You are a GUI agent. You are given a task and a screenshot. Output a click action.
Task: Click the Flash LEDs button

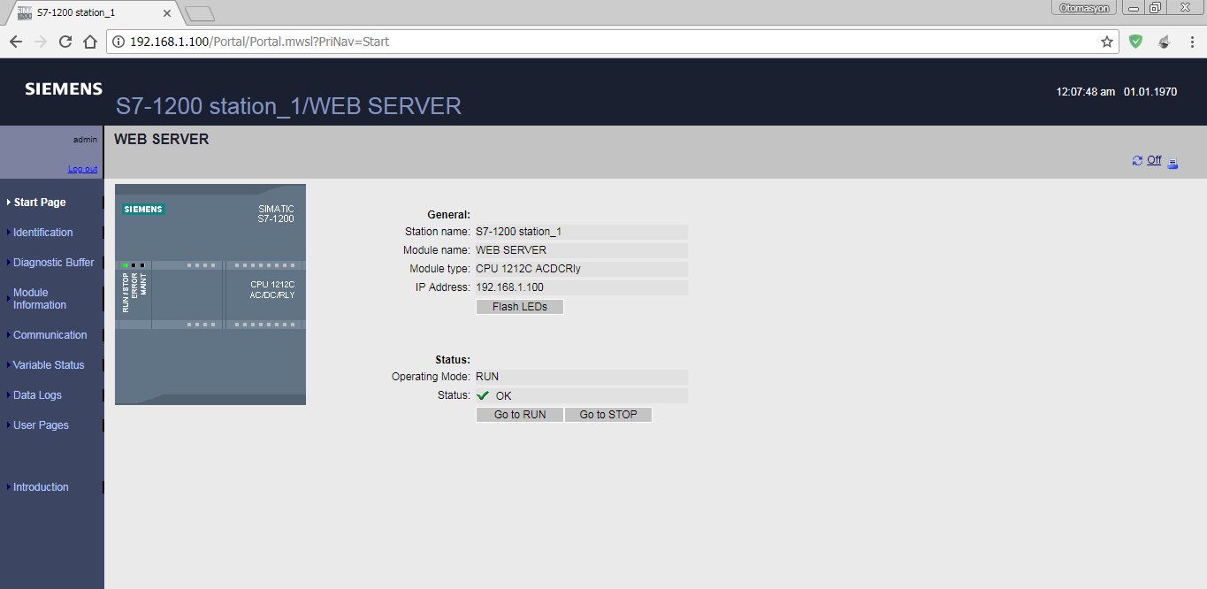(520, 307)
